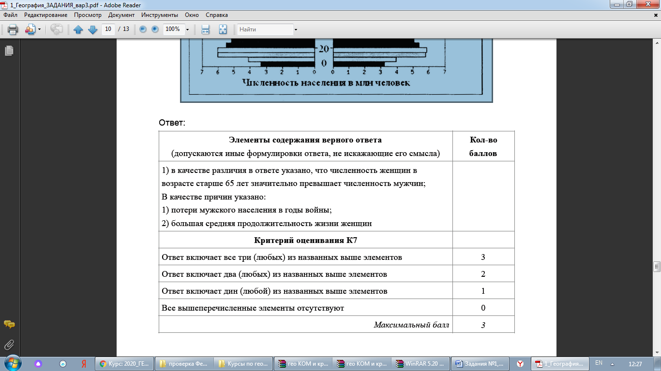This screenshot has height=371, width=661.
Task: Click the greyed-out web conference icon
Action: [57, 29]
